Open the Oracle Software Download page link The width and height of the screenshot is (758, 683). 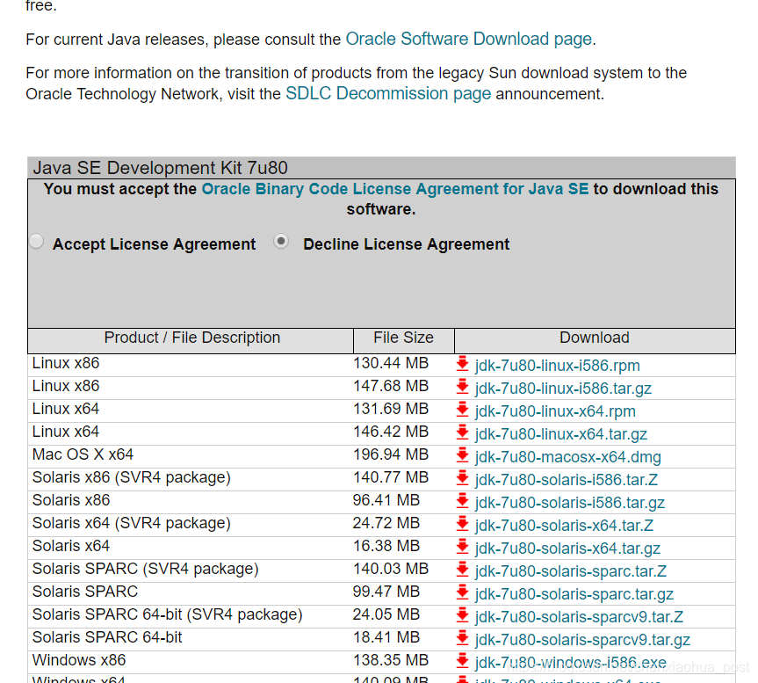[x=468, y=40]
